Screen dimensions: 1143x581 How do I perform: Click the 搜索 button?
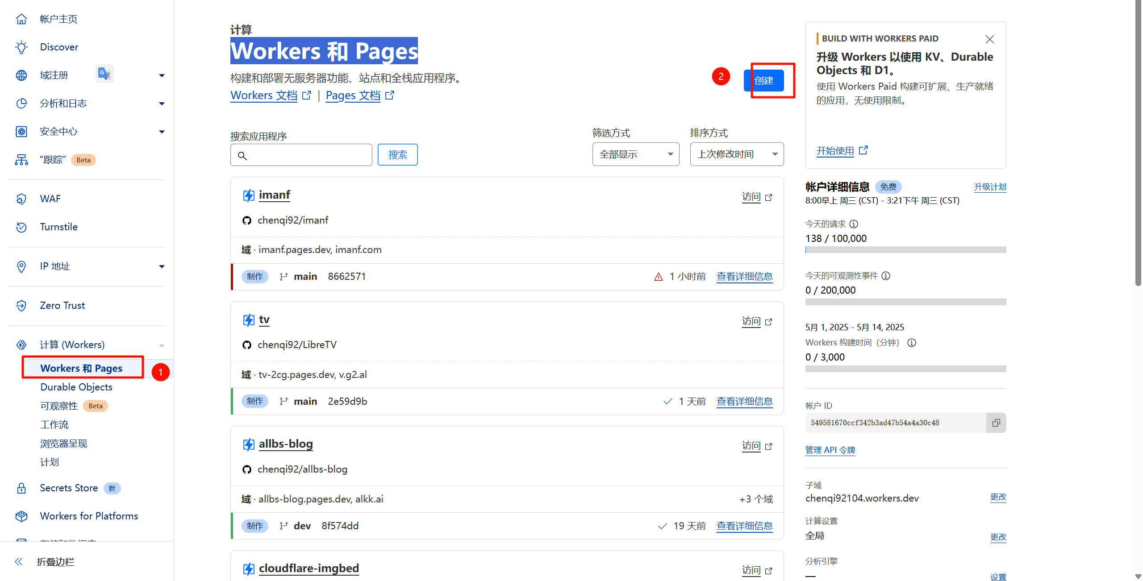(397, 154)
